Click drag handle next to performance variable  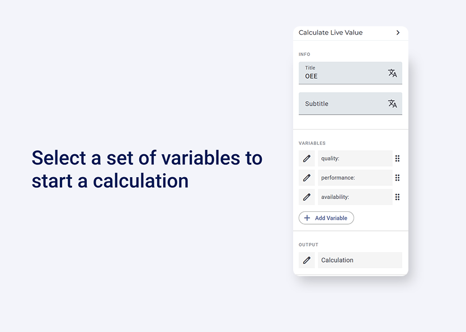[x=397, y=178]
